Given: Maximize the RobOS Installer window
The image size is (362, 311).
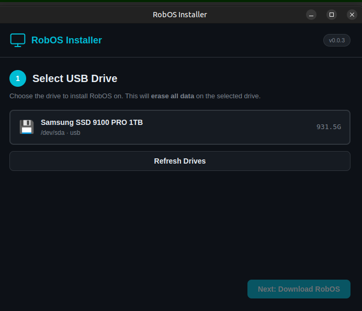Looking at the screenshot, I should (332, 15).
